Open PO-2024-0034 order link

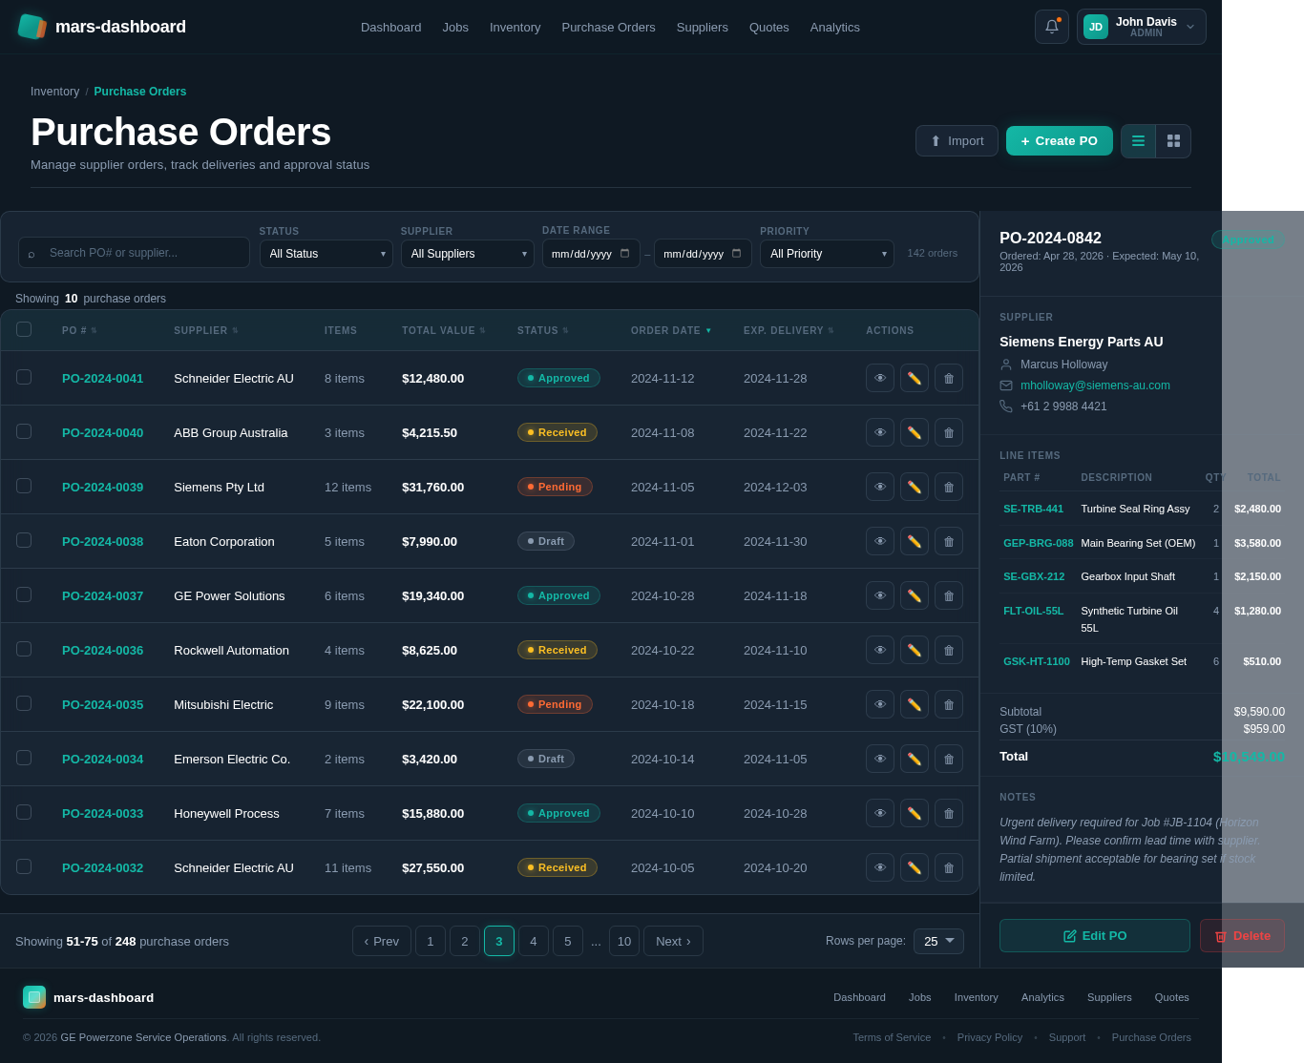click(102, 759)
